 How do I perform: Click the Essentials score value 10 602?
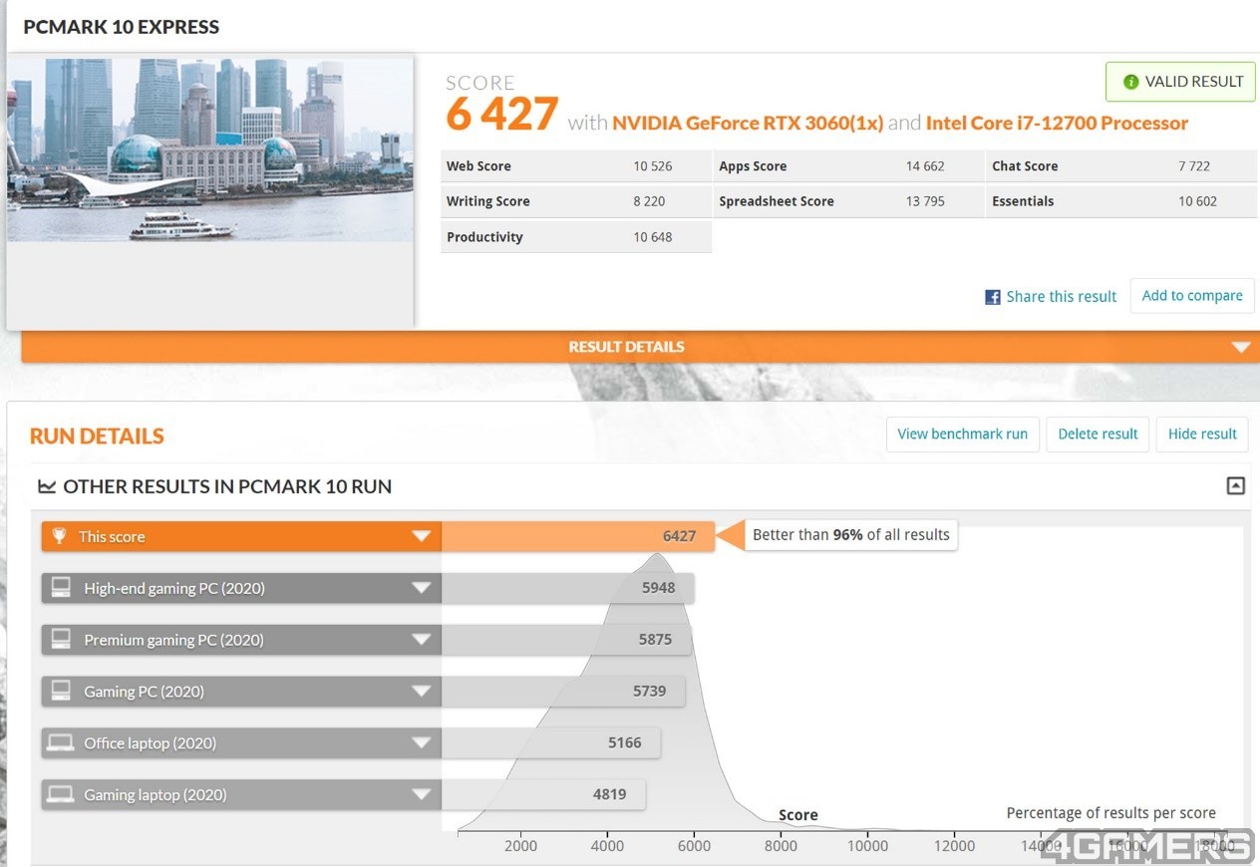coord(1197,201)
